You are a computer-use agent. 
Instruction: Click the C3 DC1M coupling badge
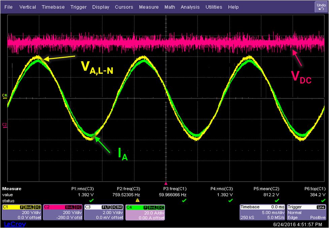(117, 207)
